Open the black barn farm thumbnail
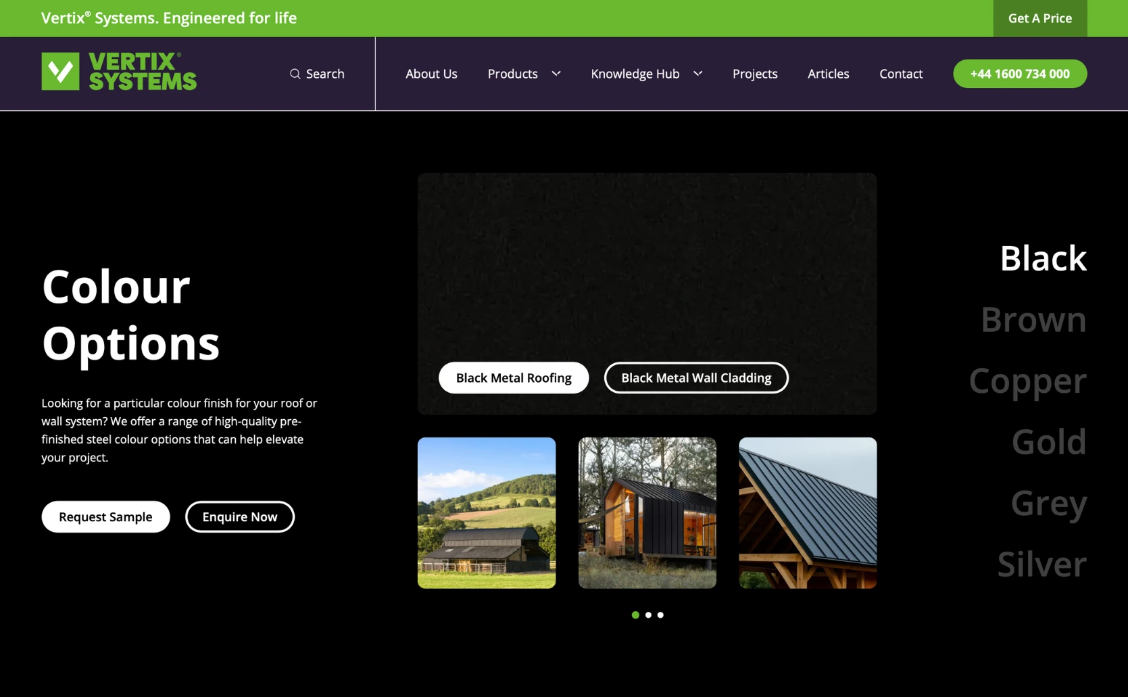This screenshot has height=697, width=1128. pyautogui.click(x=487, y=512)
